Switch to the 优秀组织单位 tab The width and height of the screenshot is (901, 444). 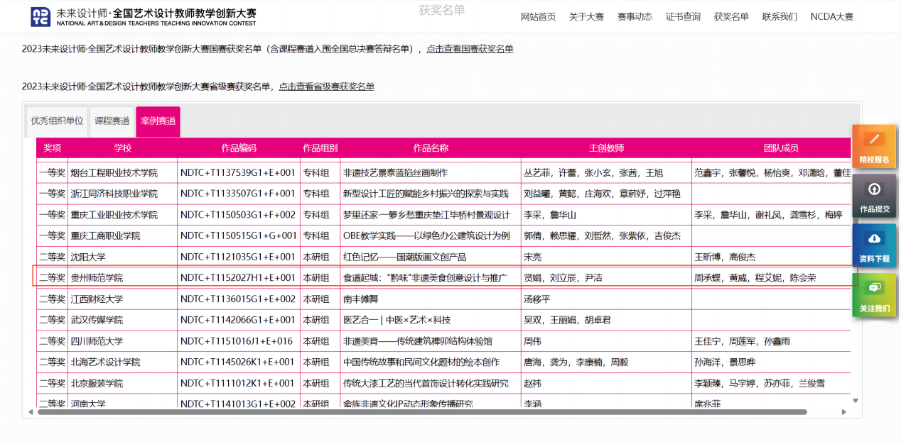pyautogui.click(x=58, y=121)
